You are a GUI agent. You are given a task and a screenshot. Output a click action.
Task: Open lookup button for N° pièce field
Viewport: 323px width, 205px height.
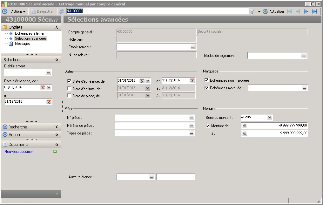191,118
